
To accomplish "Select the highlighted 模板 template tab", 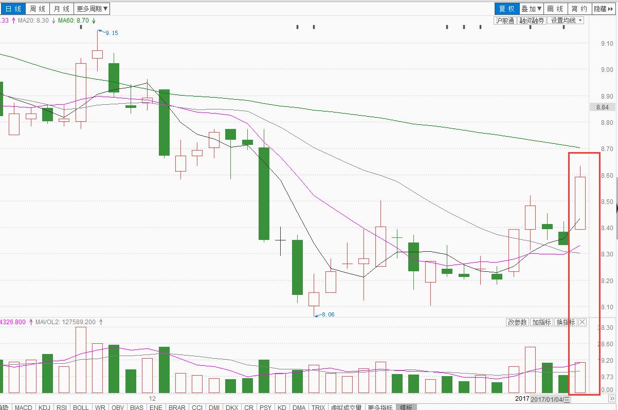I will click(x=406, y=407).
